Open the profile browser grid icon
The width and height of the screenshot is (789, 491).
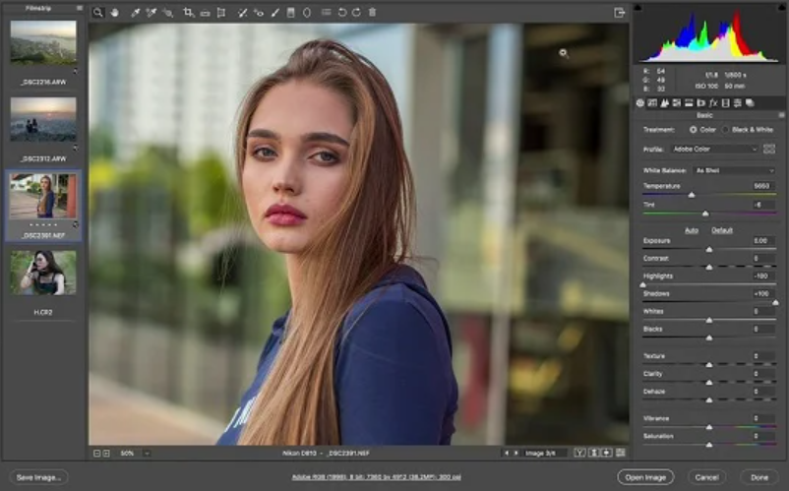(769, 149)
